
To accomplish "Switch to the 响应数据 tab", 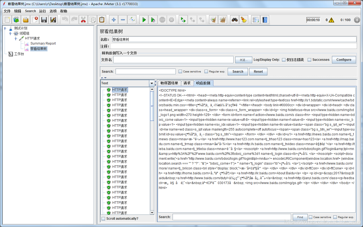I will (203, 83).
